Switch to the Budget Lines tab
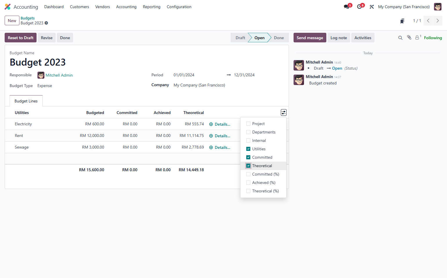 [x=26, y=101]
